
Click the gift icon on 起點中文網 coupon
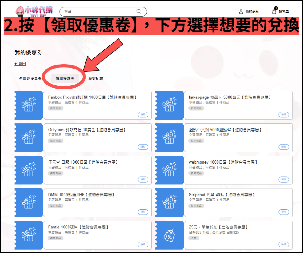[170, 137]
